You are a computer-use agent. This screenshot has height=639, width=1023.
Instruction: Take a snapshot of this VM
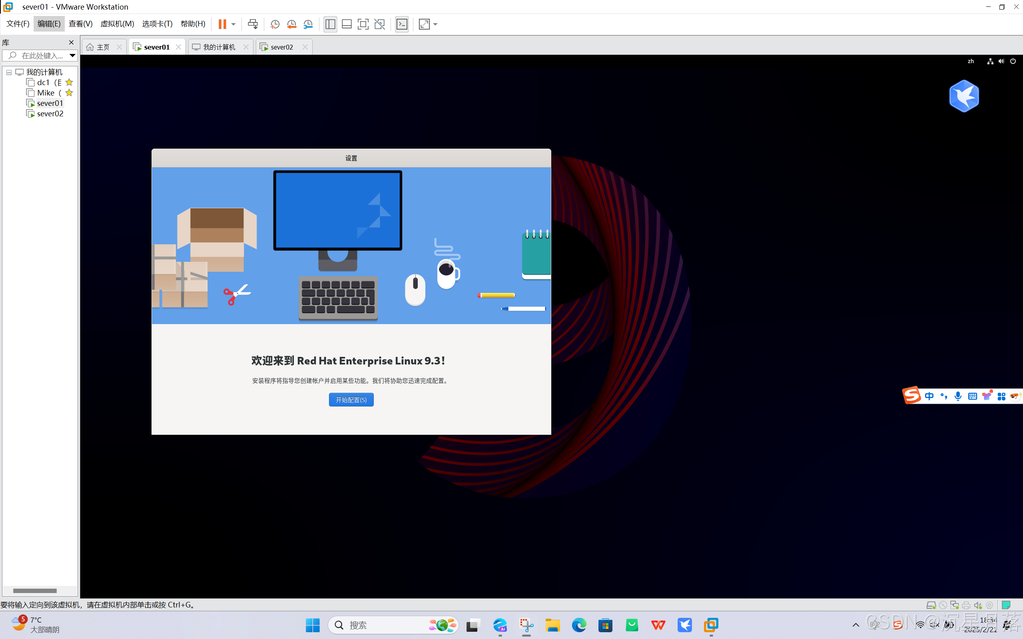[275, 24]
